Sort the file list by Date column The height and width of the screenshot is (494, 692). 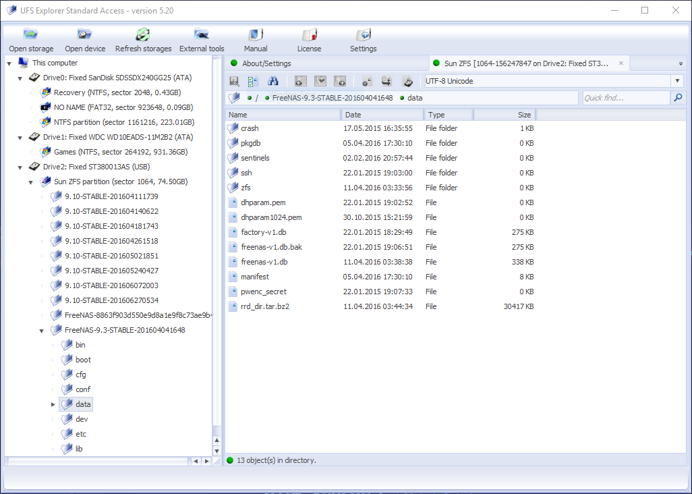(x=384, y=115)
